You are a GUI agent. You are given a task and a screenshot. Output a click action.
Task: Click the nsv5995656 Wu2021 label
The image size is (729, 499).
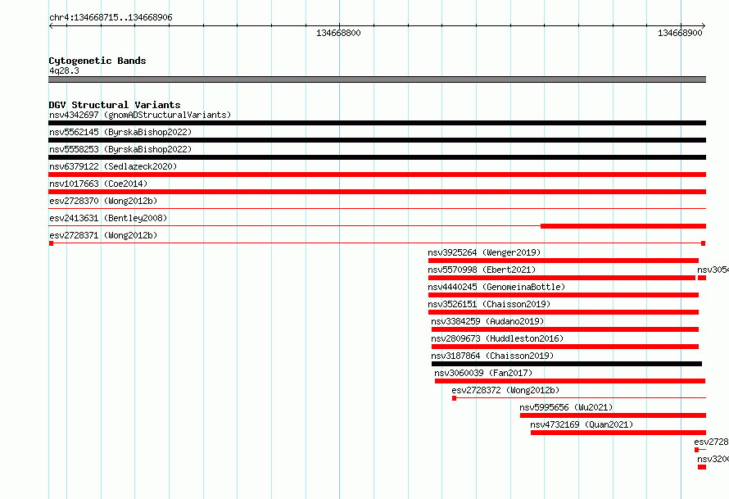pyautogui.click(x=566, y=407)
